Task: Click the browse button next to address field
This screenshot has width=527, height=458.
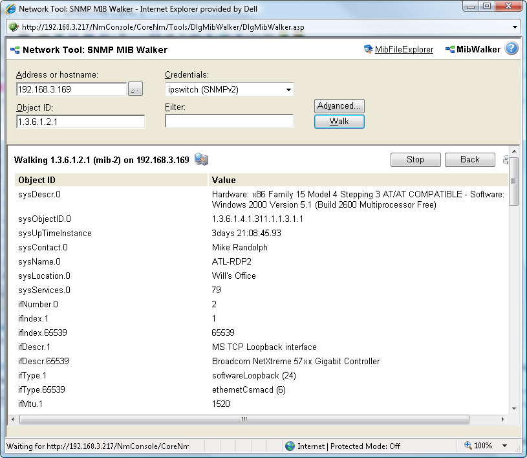Action: 135,90
